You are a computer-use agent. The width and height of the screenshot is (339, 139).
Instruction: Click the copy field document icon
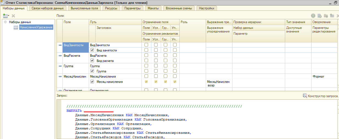pos(319,16)
